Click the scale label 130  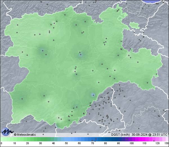pyautogui.click(x=167, y=143)
